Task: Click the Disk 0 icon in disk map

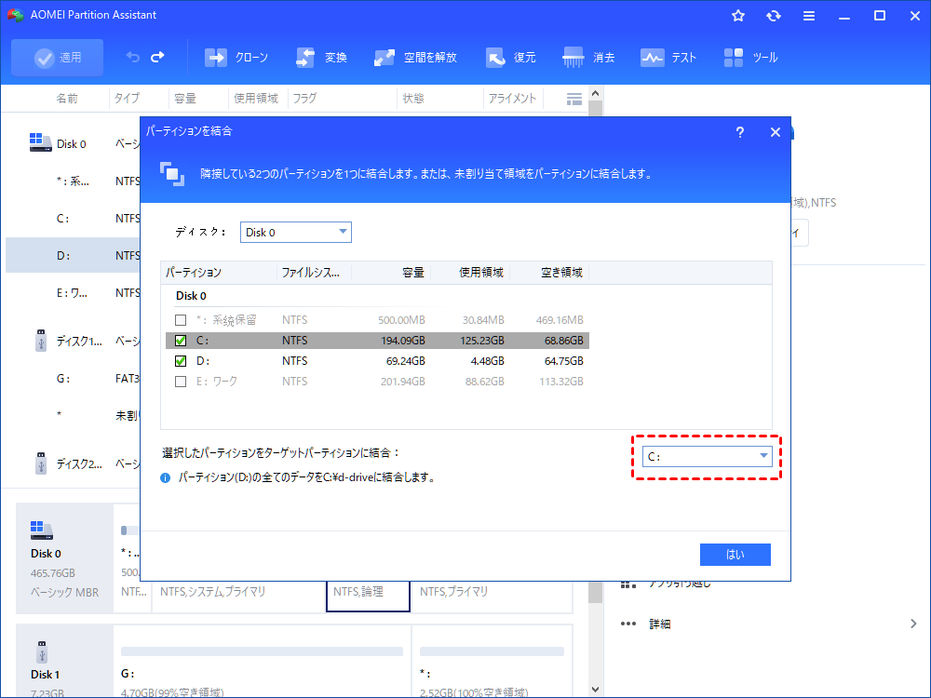Action: [x=42, y=530]
